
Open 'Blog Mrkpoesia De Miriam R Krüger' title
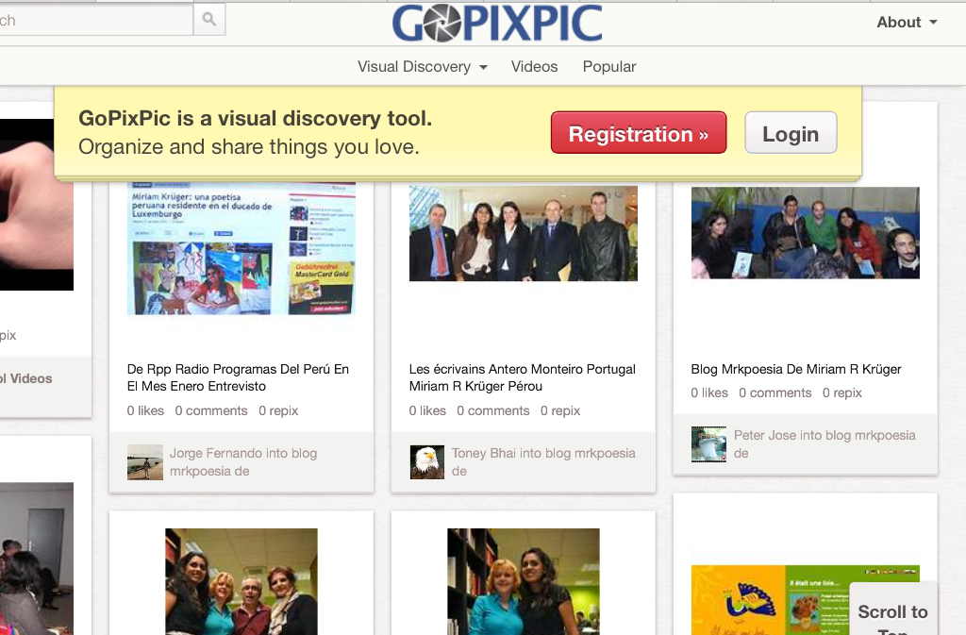[796, 369]
